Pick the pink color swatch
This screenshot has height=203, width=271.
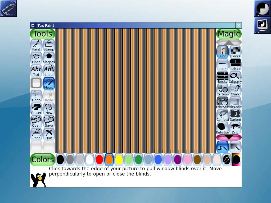188,159
